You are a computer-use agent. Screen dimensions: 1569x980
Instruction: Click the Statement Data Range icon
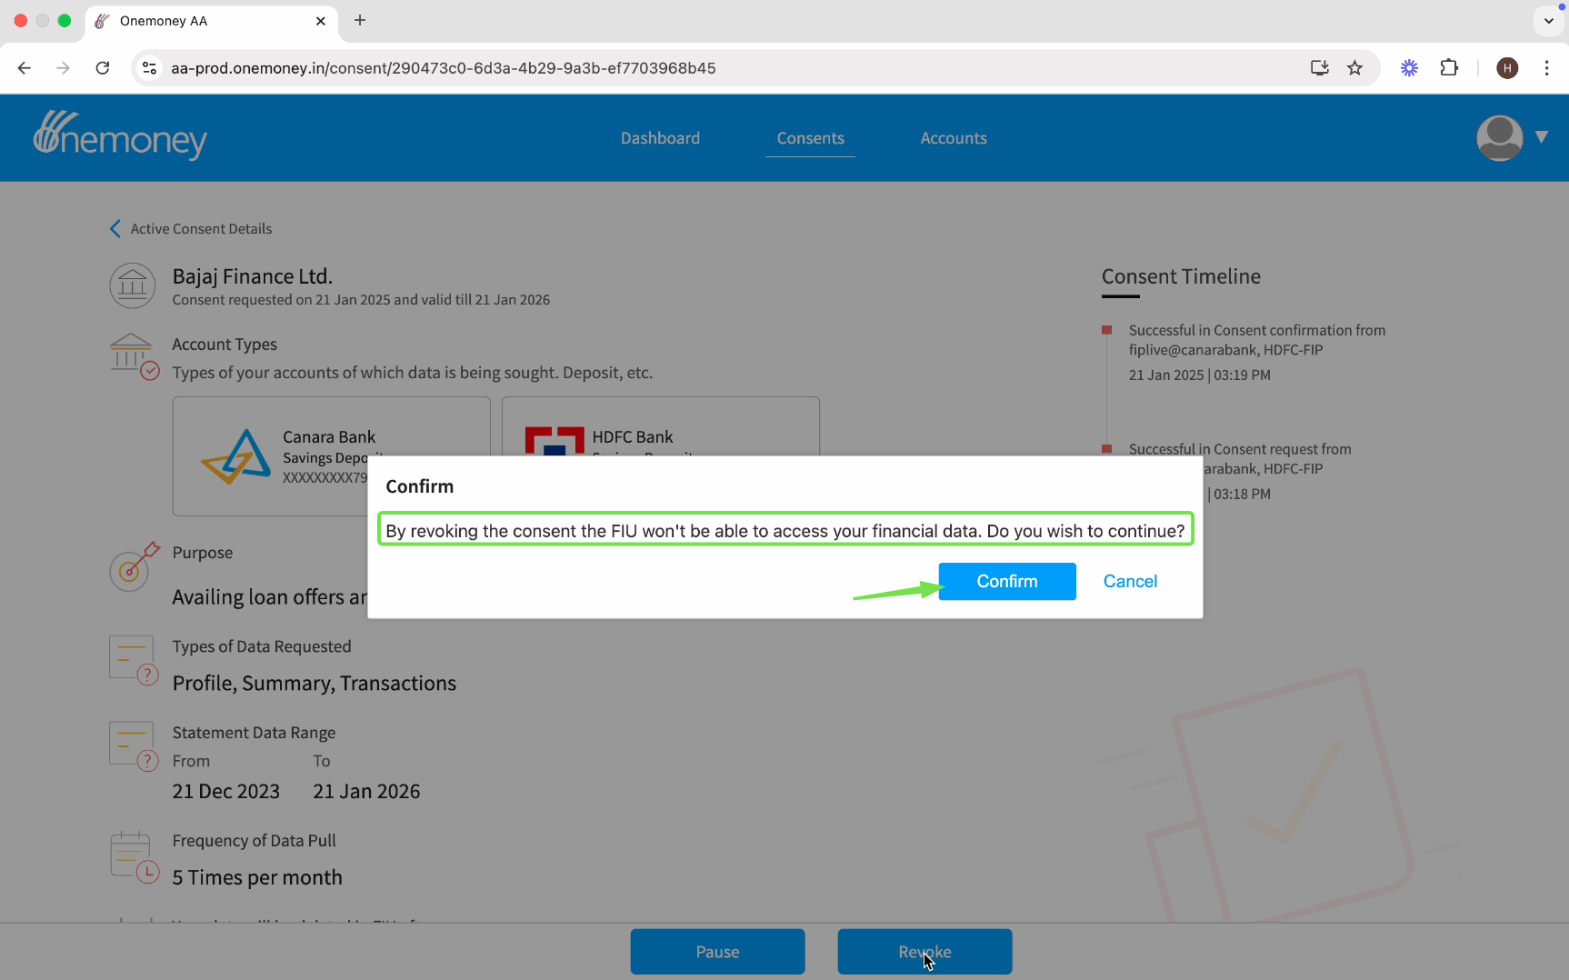click(134, 746)
